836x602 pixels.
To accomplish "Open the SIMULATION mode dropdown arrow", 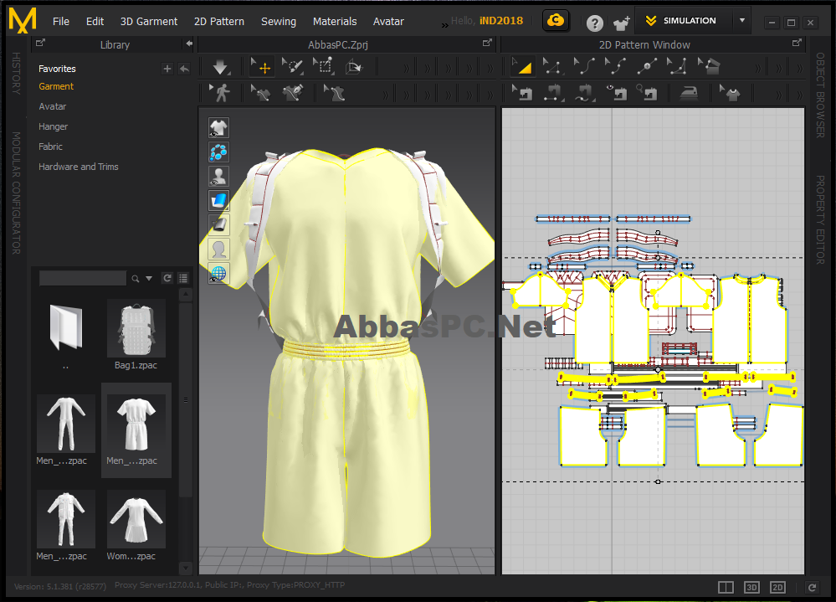I will 742,21.
